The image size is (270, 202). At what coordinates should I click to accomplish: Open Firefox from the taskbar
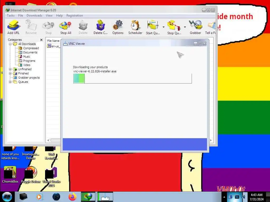72,197
